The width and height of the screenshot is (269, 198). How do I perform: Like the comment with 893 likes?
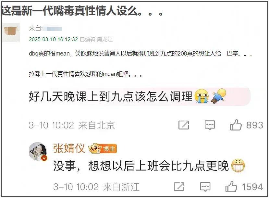coord(236,125)
